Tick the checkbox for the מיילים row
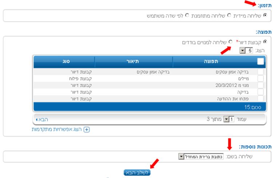 coord(261,79)
